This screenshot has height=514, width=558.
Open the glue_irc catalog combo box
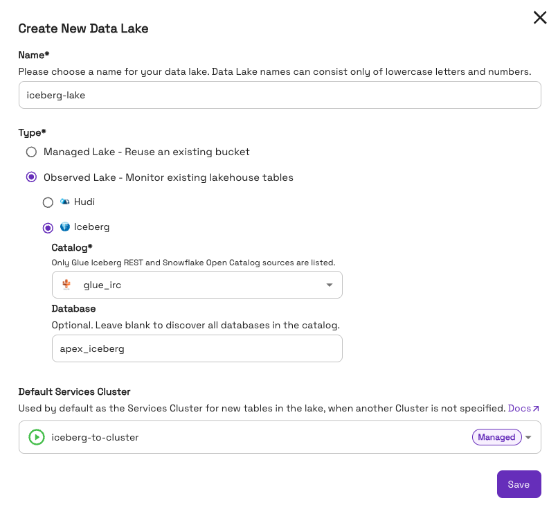coord(197,285)
